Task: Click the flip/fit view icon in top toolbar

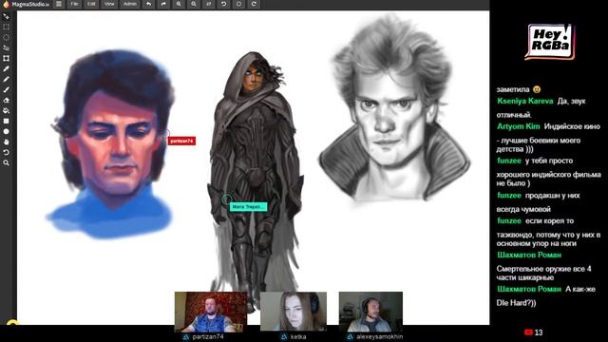Action: (209, 4)
